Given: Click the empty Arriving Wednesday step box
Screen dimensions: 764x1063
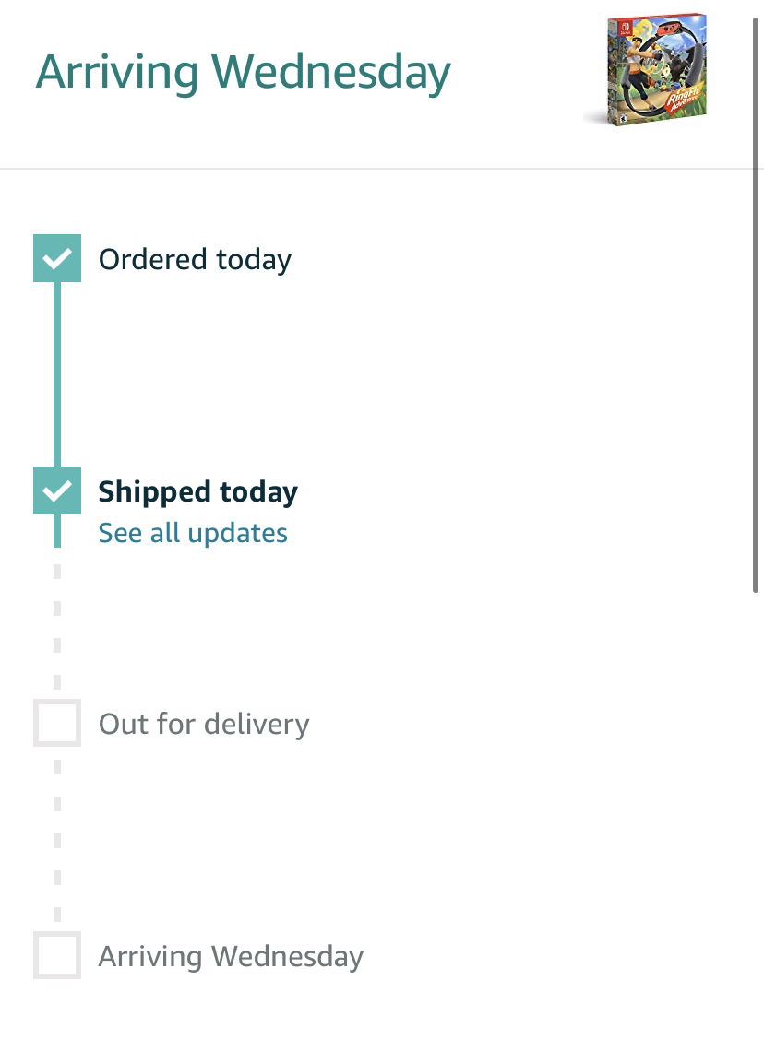Looking at the screenshot, I should (x=57, y=955).
